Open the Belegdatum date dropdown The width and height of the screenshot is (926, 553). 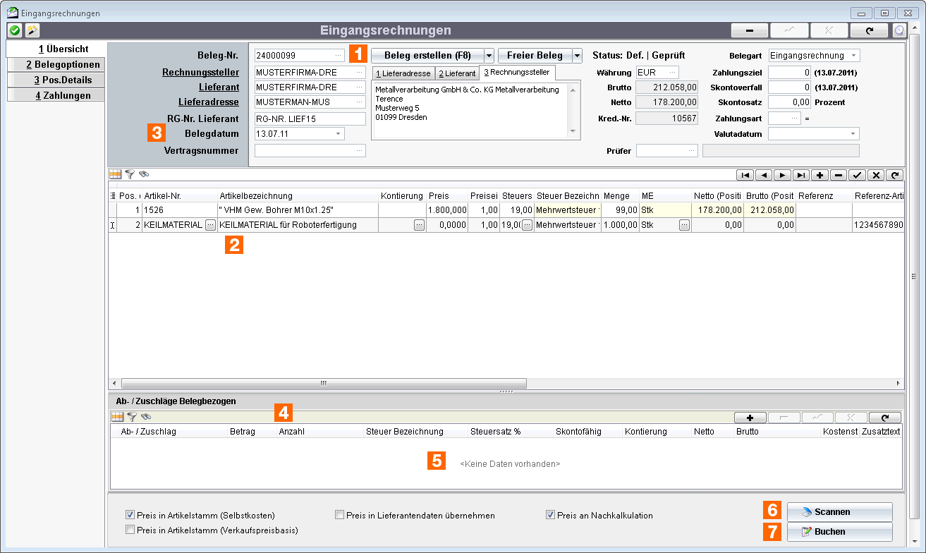tap(338, 133)
